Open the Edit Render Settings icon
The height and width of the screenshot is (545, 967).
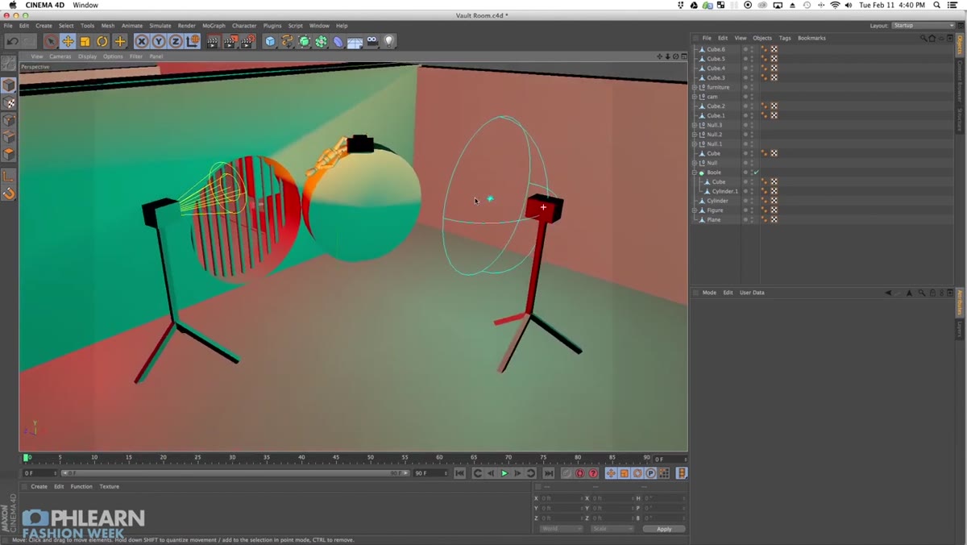[247, 41]
